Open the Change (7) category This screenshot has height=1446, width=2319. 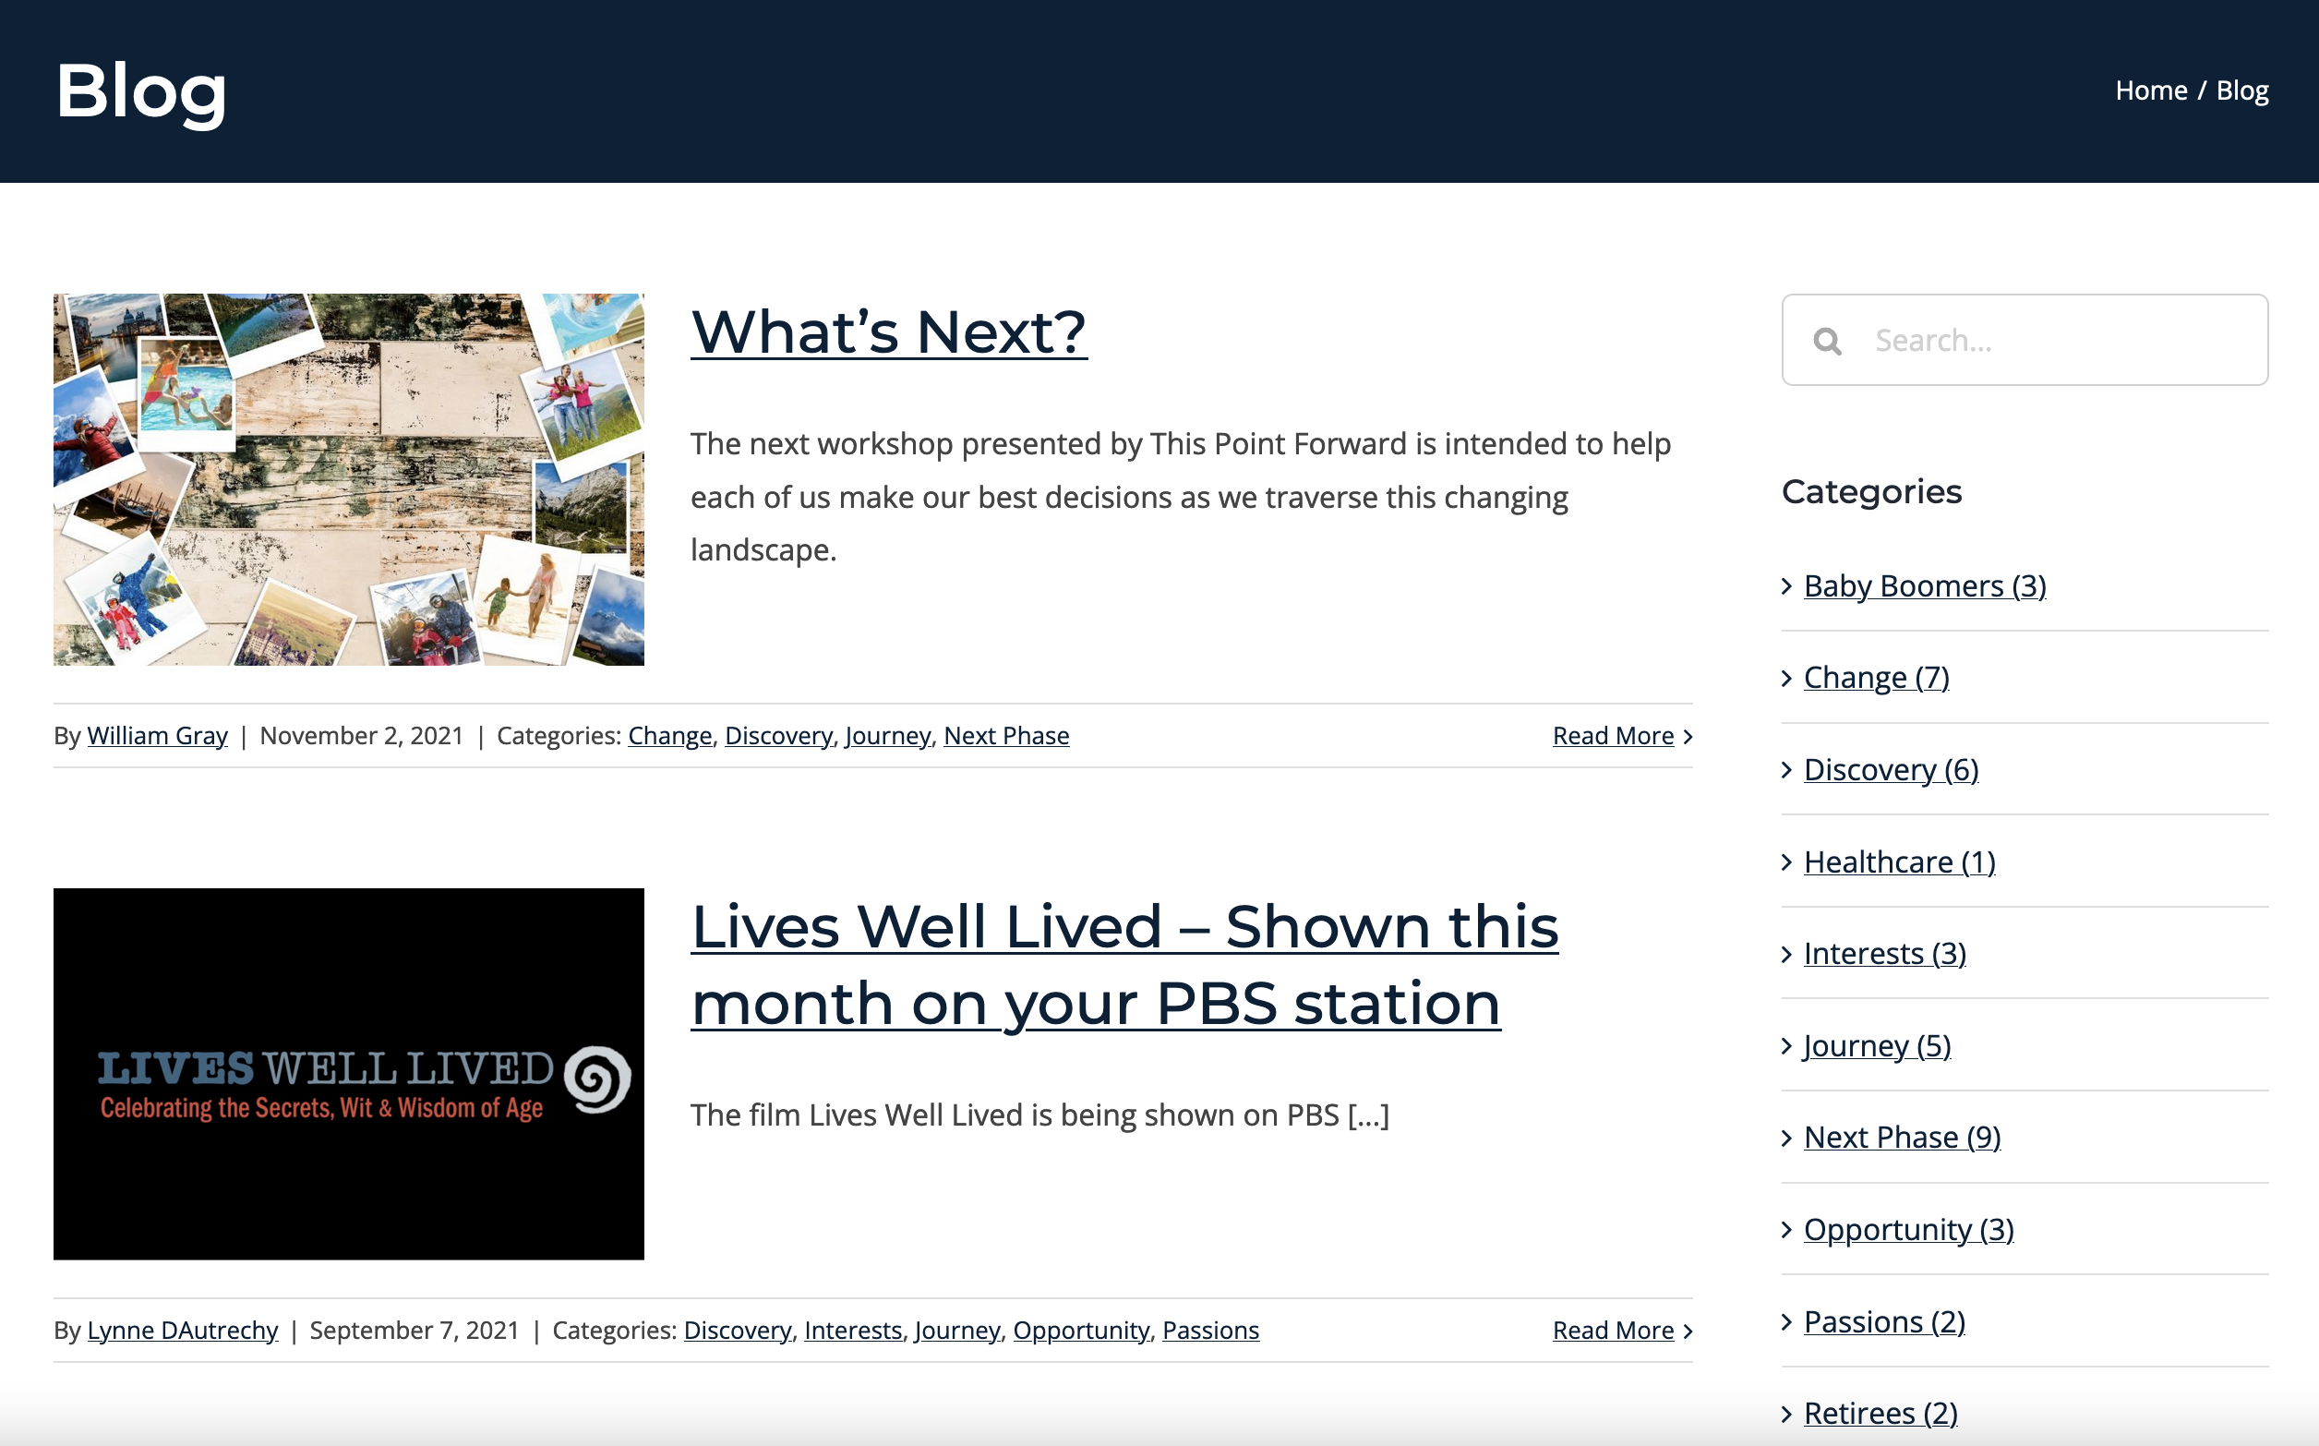coord(1876,677)
